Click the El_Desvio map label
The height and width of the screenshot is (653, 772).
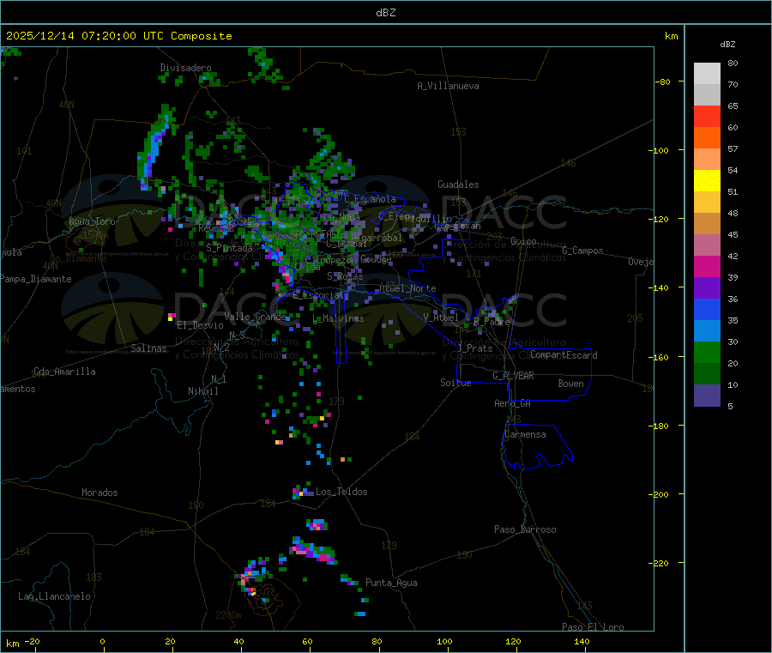pyautogui.click(x=201, y=325)
